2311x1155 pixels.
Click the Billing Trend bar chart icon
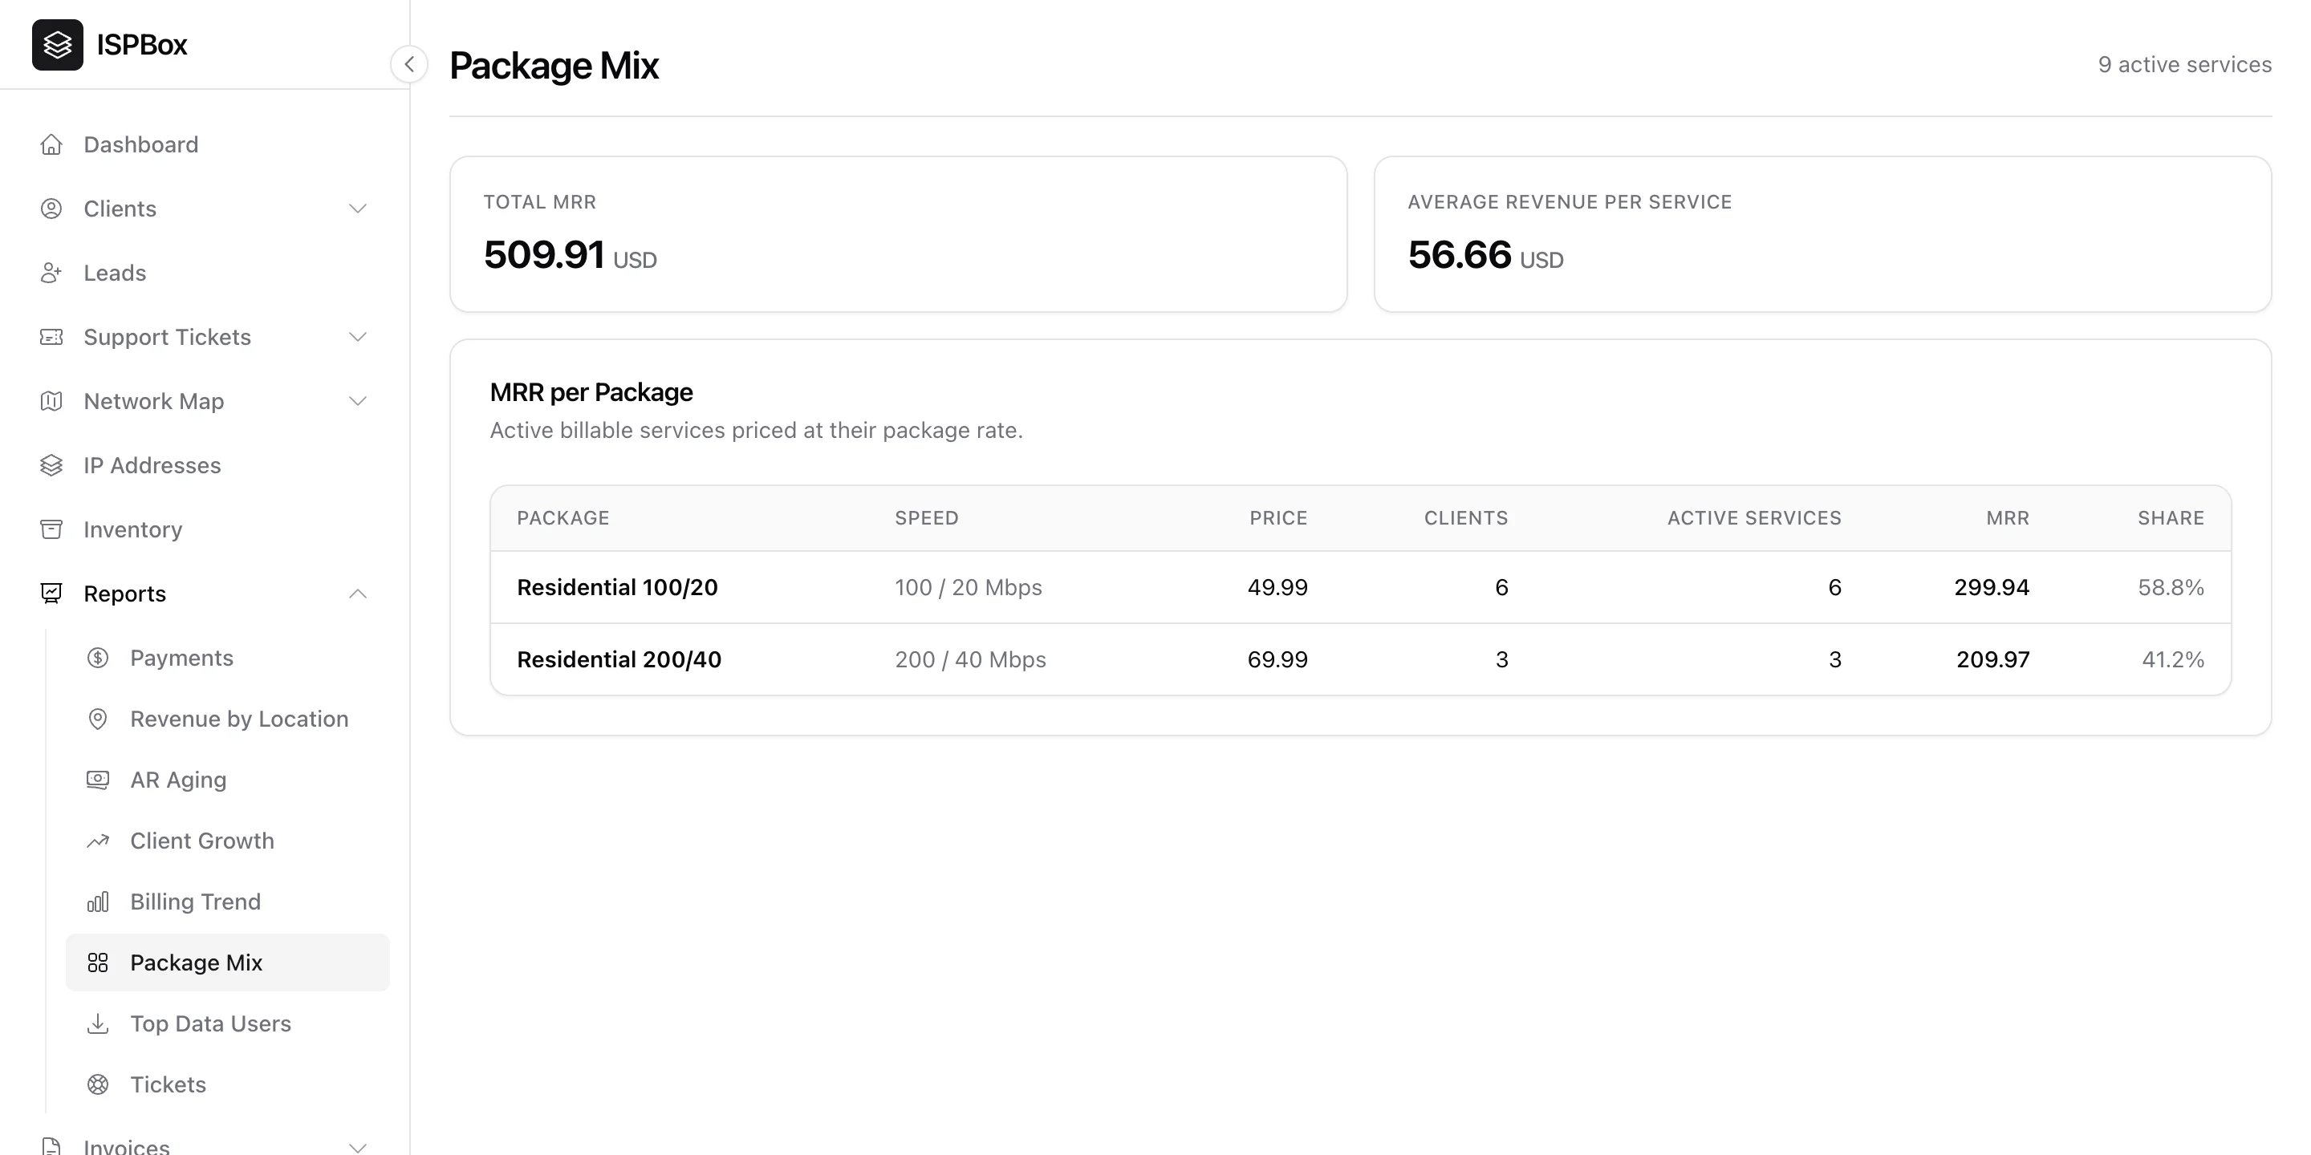pos(98,902)
